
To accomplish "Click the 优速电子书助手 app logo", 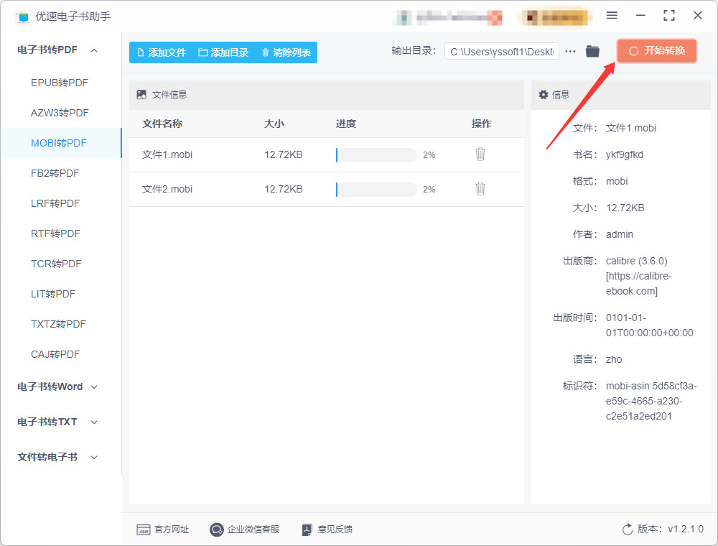I will pyautogui.click(x=23, y=17).
